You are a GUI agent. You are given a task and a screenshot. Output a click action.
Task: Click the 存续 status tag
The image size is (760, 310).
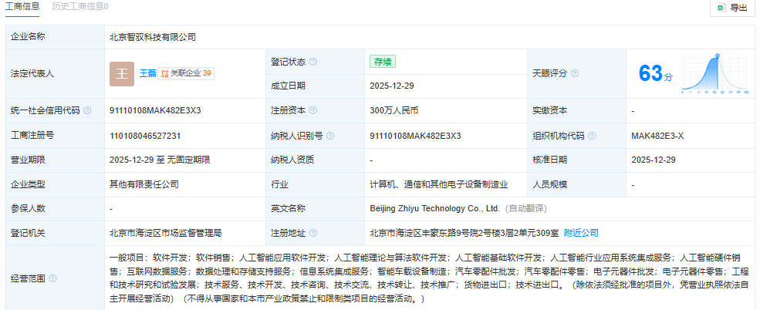pos(383,62)
